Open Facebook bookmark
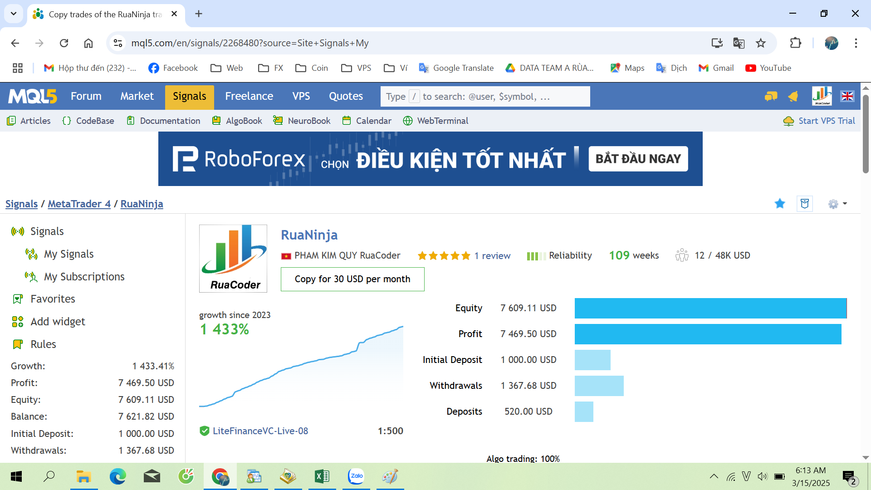 click(x=173, y=68)
